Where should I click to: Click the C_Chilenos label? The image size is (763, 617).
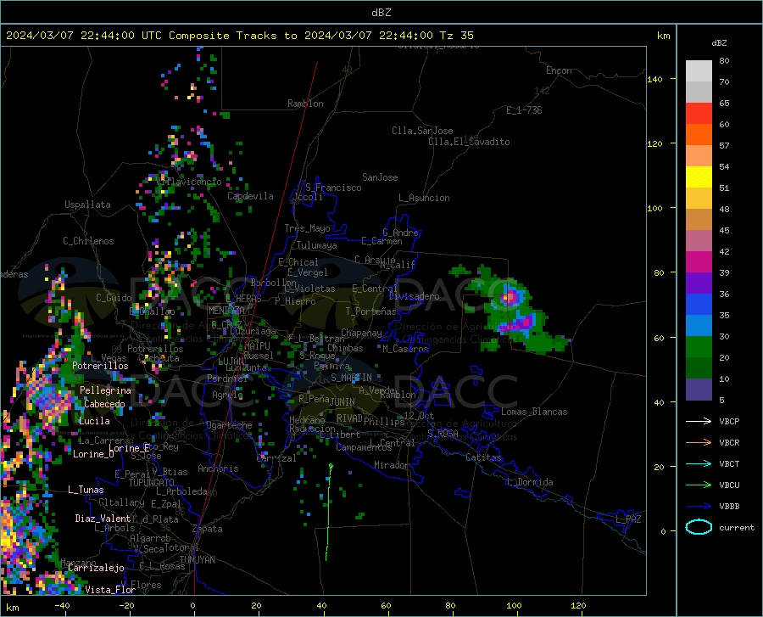(x=88, y=240)
